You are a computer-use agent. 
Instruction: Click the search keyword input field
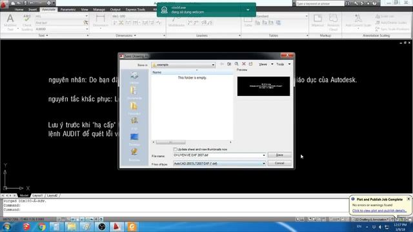320,3
